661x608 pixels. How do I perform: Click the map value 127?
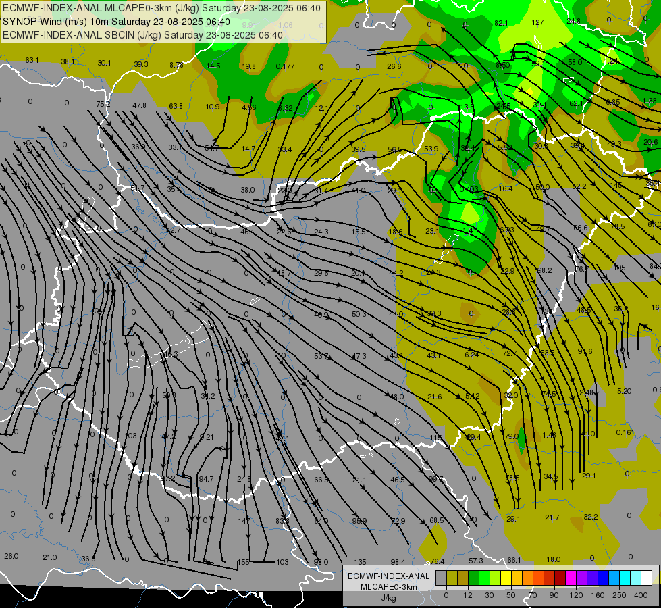[x=537, y=22]
